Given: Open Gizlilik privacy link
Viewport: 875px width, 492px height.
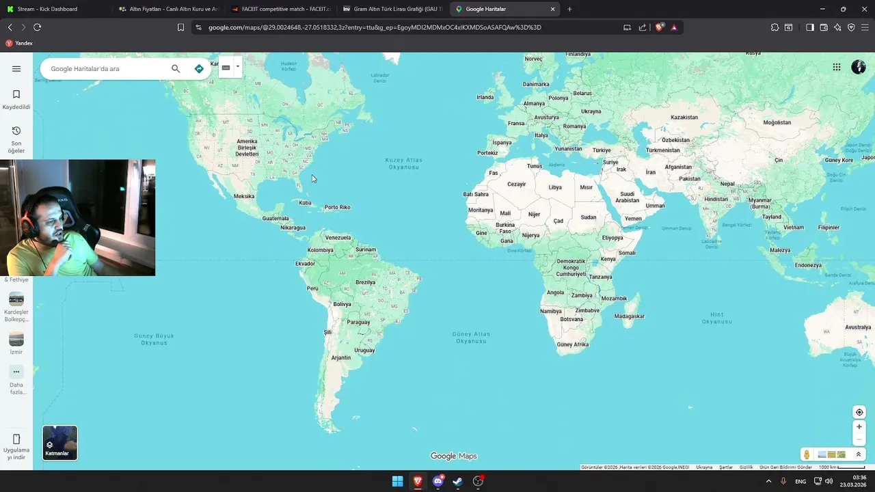Looking at the screenshot, I should [x=746, y=467].
